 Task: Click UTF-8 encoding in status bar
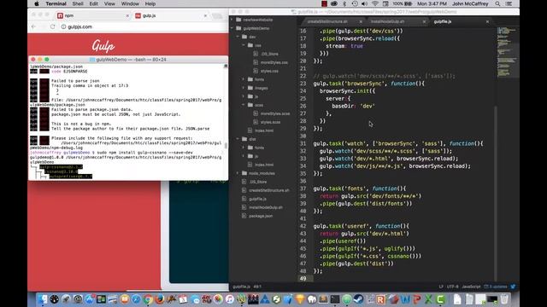(452, 287)
